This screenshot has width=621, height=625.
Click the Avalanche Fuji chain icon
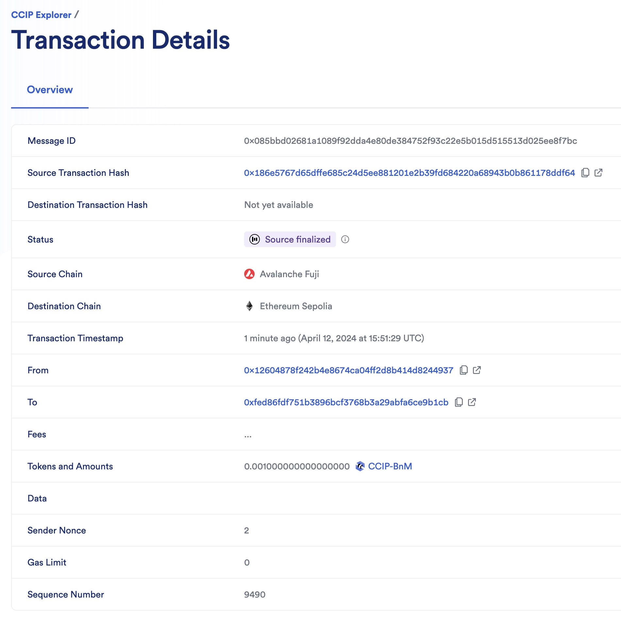click(249, 274)
